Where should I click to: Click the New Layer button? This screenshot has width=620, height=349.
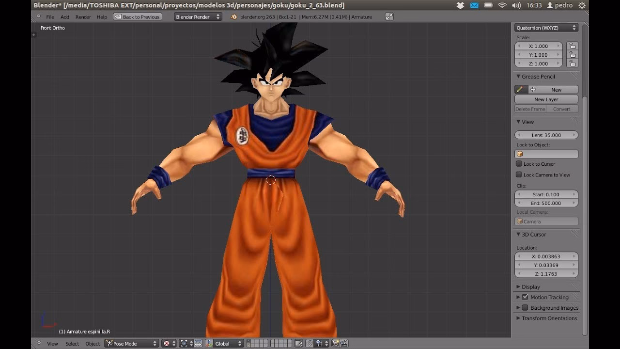[x=546, y=99]
